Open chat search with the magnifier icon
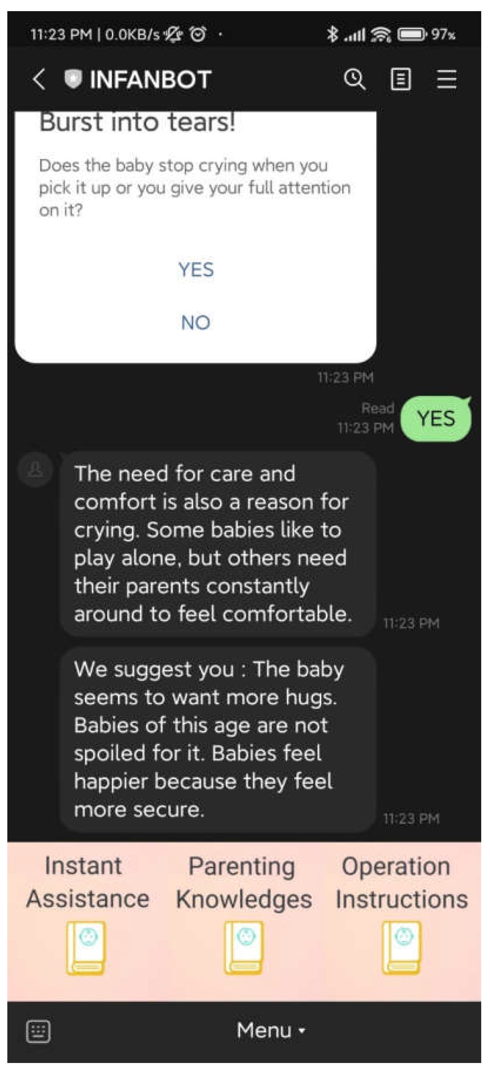The width and height of the screenshot is (490, 1075). click(354, 79)
